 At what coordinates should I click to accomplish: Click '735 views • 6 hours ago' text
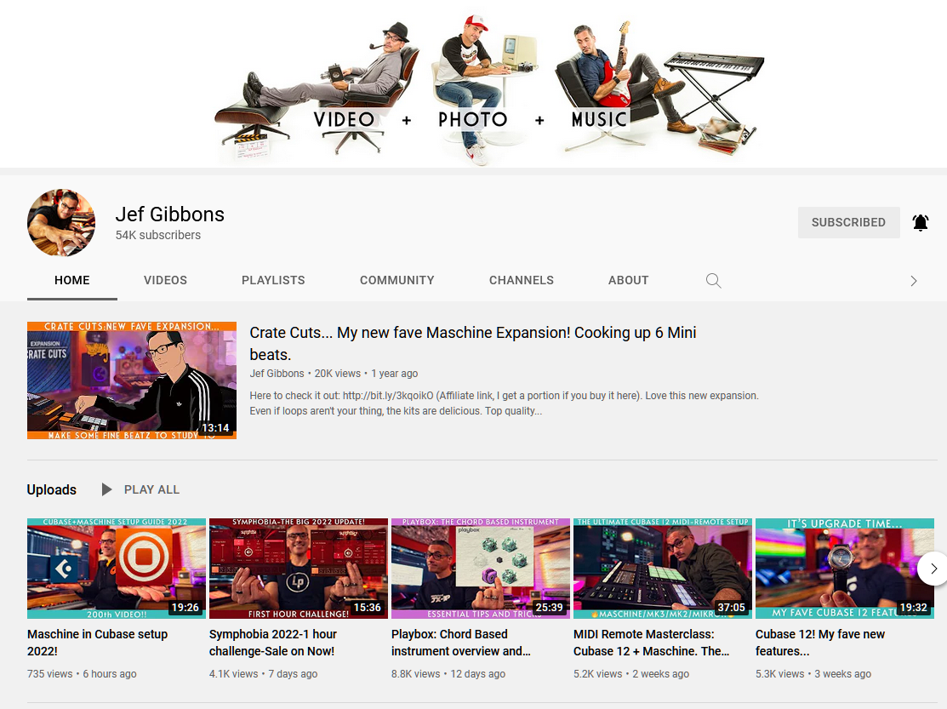point(82,674)
